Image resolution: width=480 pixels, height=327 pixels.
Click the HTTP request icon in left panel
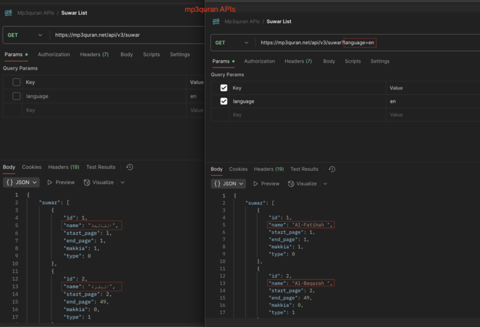9,13
